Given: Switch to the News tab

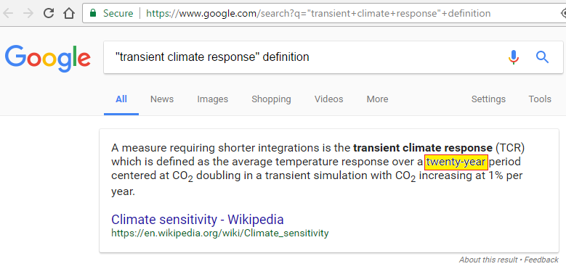Looking at the screenshot, I should (162, 99).
